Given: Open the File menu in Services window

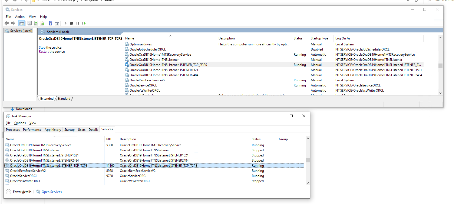Looking at the screenshot, I should [x=8, y=17].
